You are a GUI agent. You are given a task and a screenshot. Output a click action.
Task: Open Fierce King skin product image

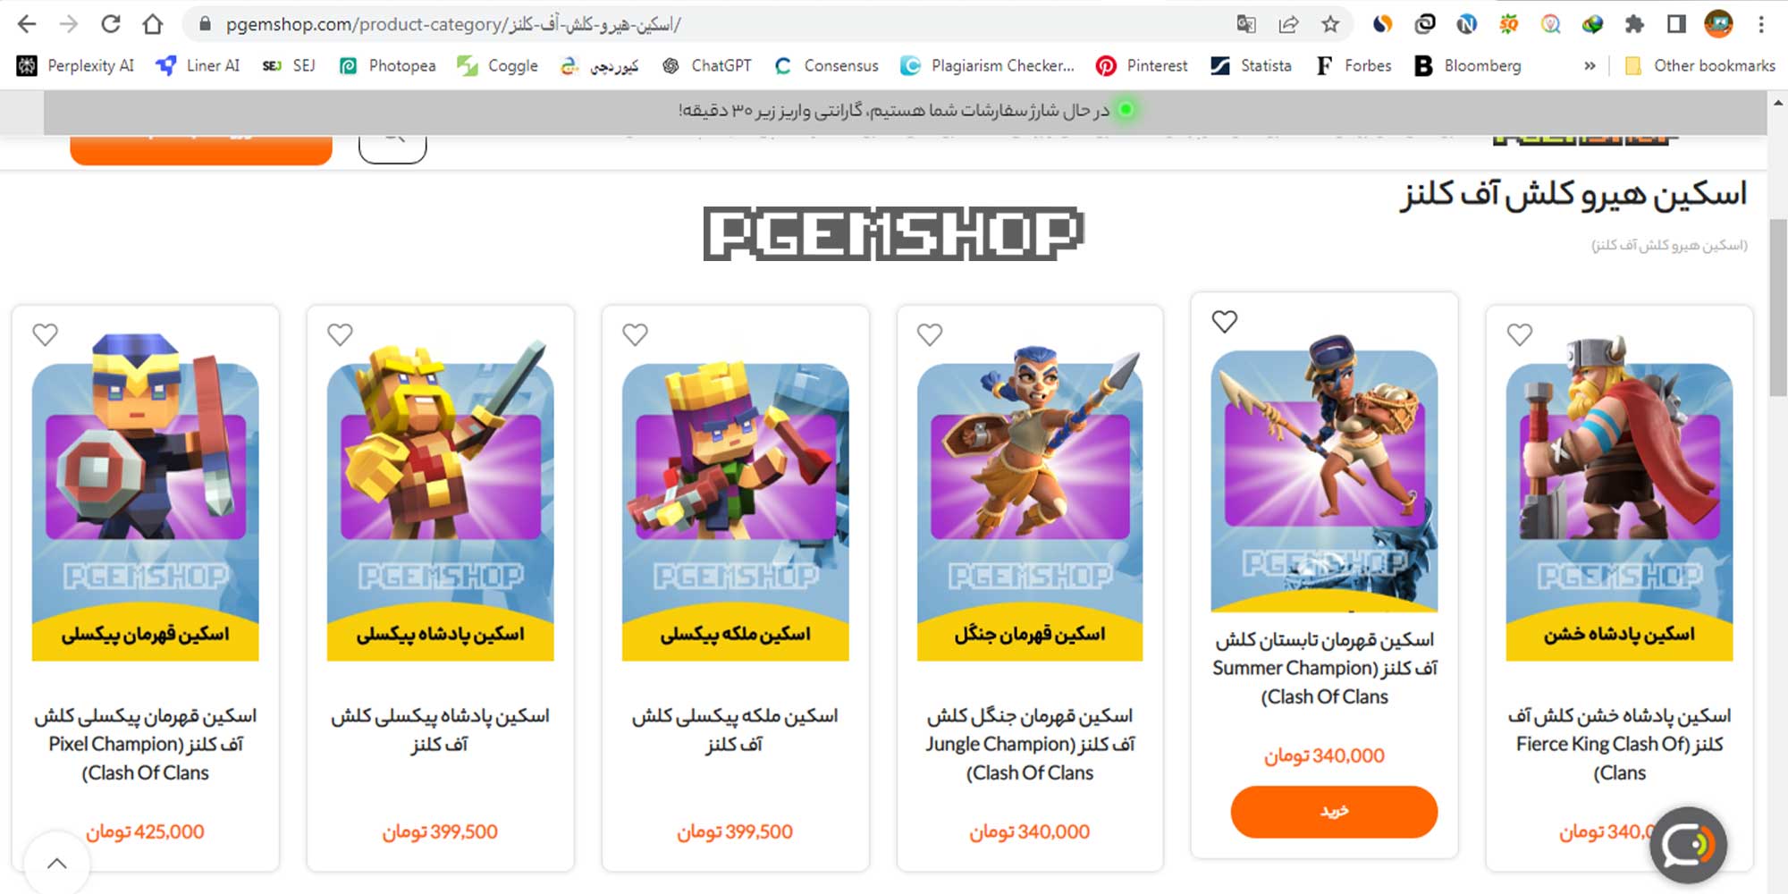point(1619,499)
